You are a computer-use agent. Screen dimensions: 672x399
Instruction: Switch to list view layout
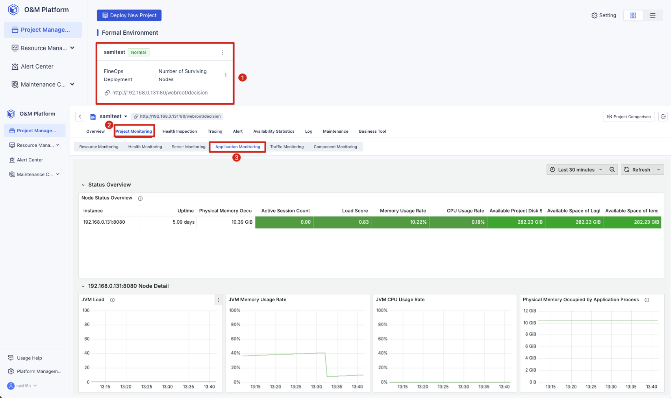[x=652, y=15]
